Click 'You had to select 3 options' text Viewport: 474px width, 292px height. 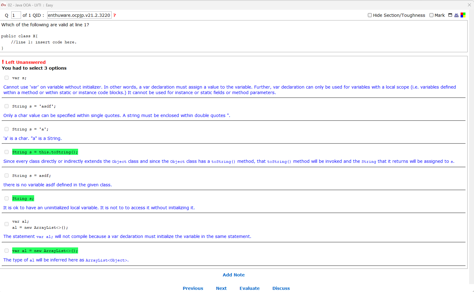[34, 68]
